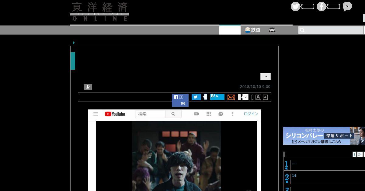Set small text size A icon
Viewport: 365px width, 191px height.
pos(265,97)
